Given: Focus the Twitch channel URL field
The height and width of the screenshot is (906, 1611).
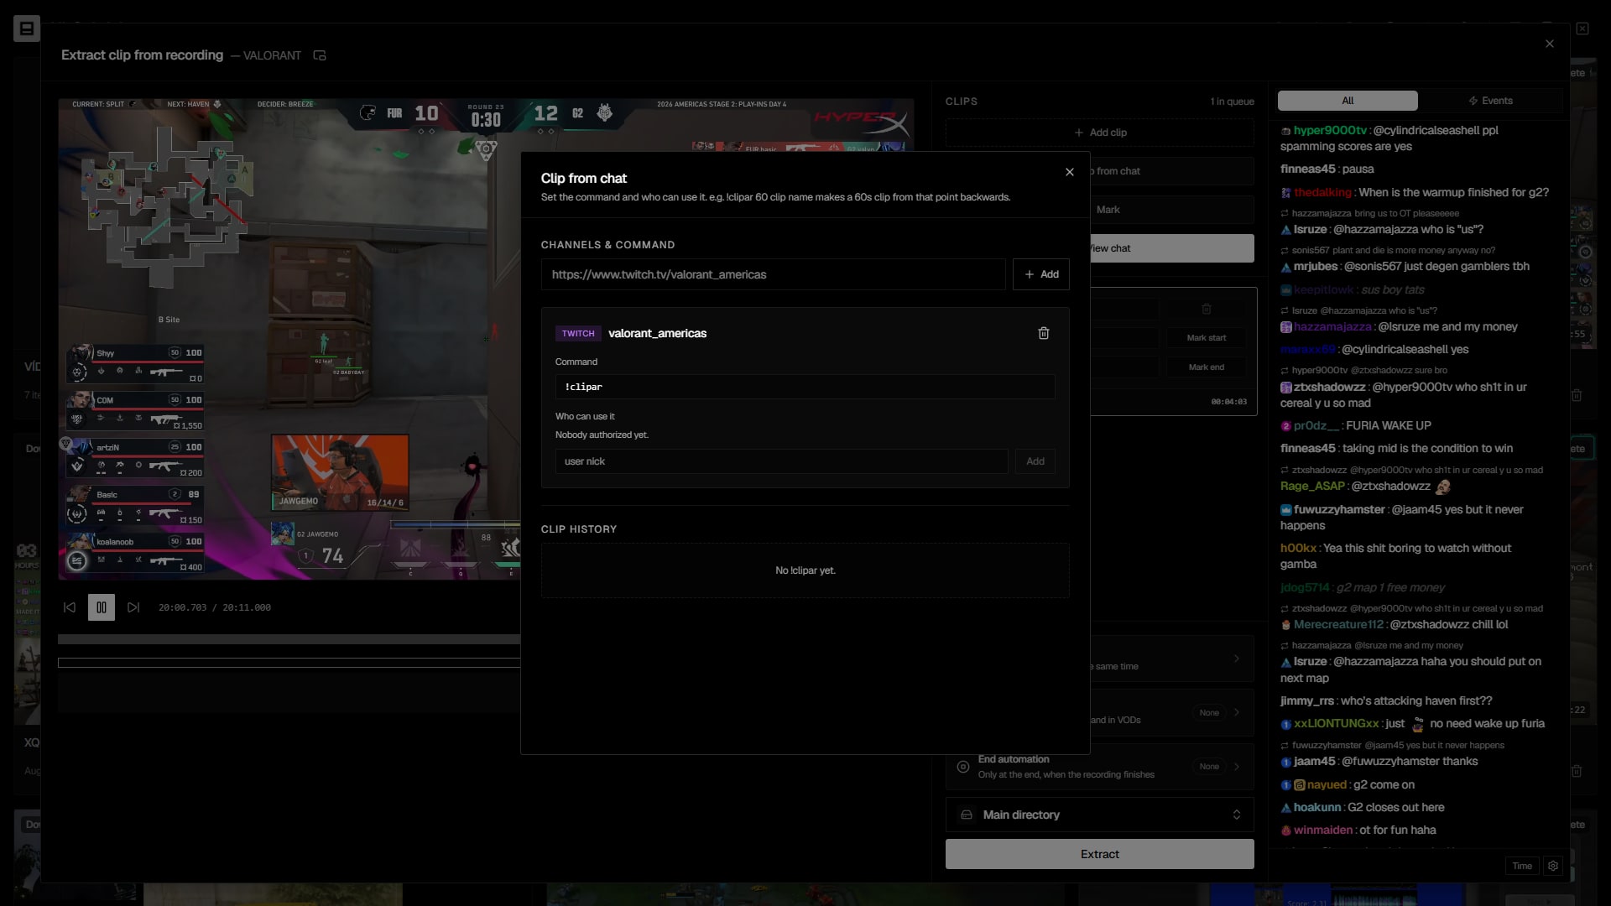Looking at the screenshot, I should (773, 274).
